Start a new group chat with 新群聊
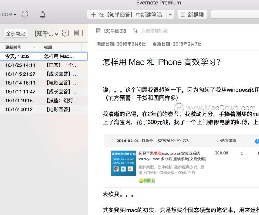Viewport: 259px width, 215px height. 192,15
